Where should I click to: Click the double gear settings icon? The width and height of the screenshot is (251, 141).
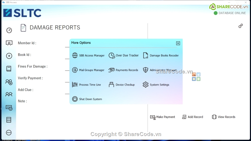[x=240, y=26]
